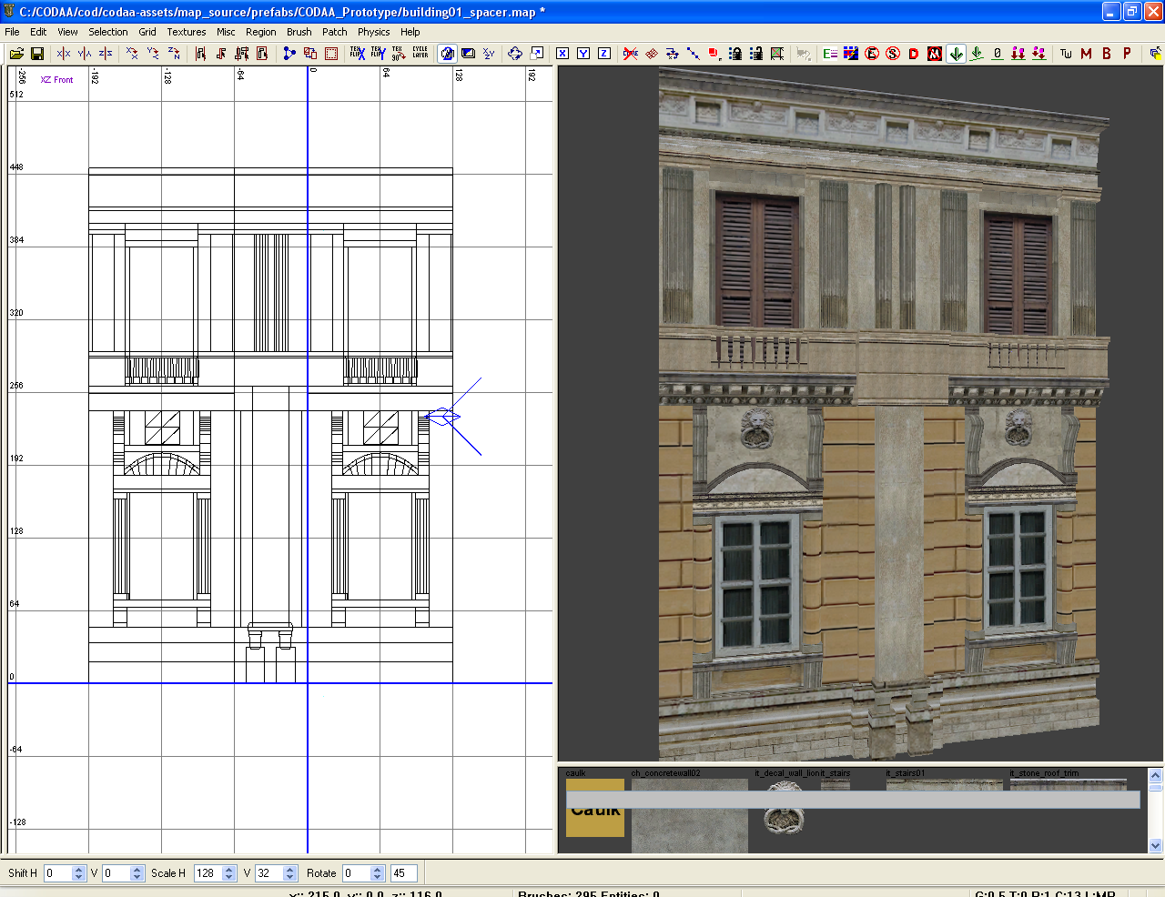Open the Textures menu
Image resolution: width=1165 pixels, height=897 pixels.
pos(186,32)
